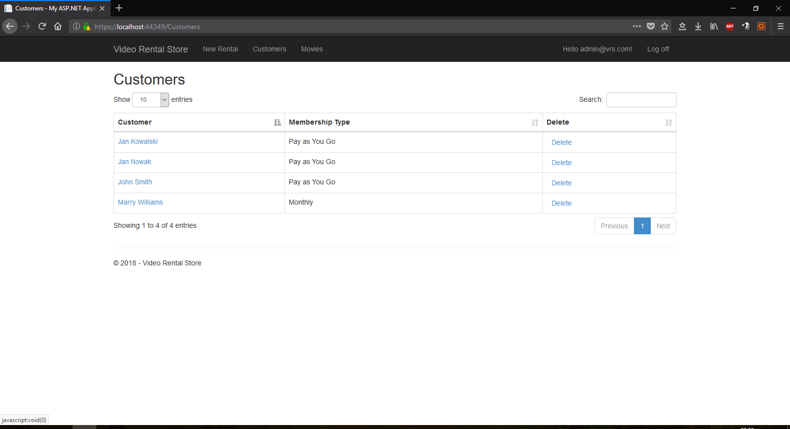
Task: Save page to Pocket icon
Action: 651,26
